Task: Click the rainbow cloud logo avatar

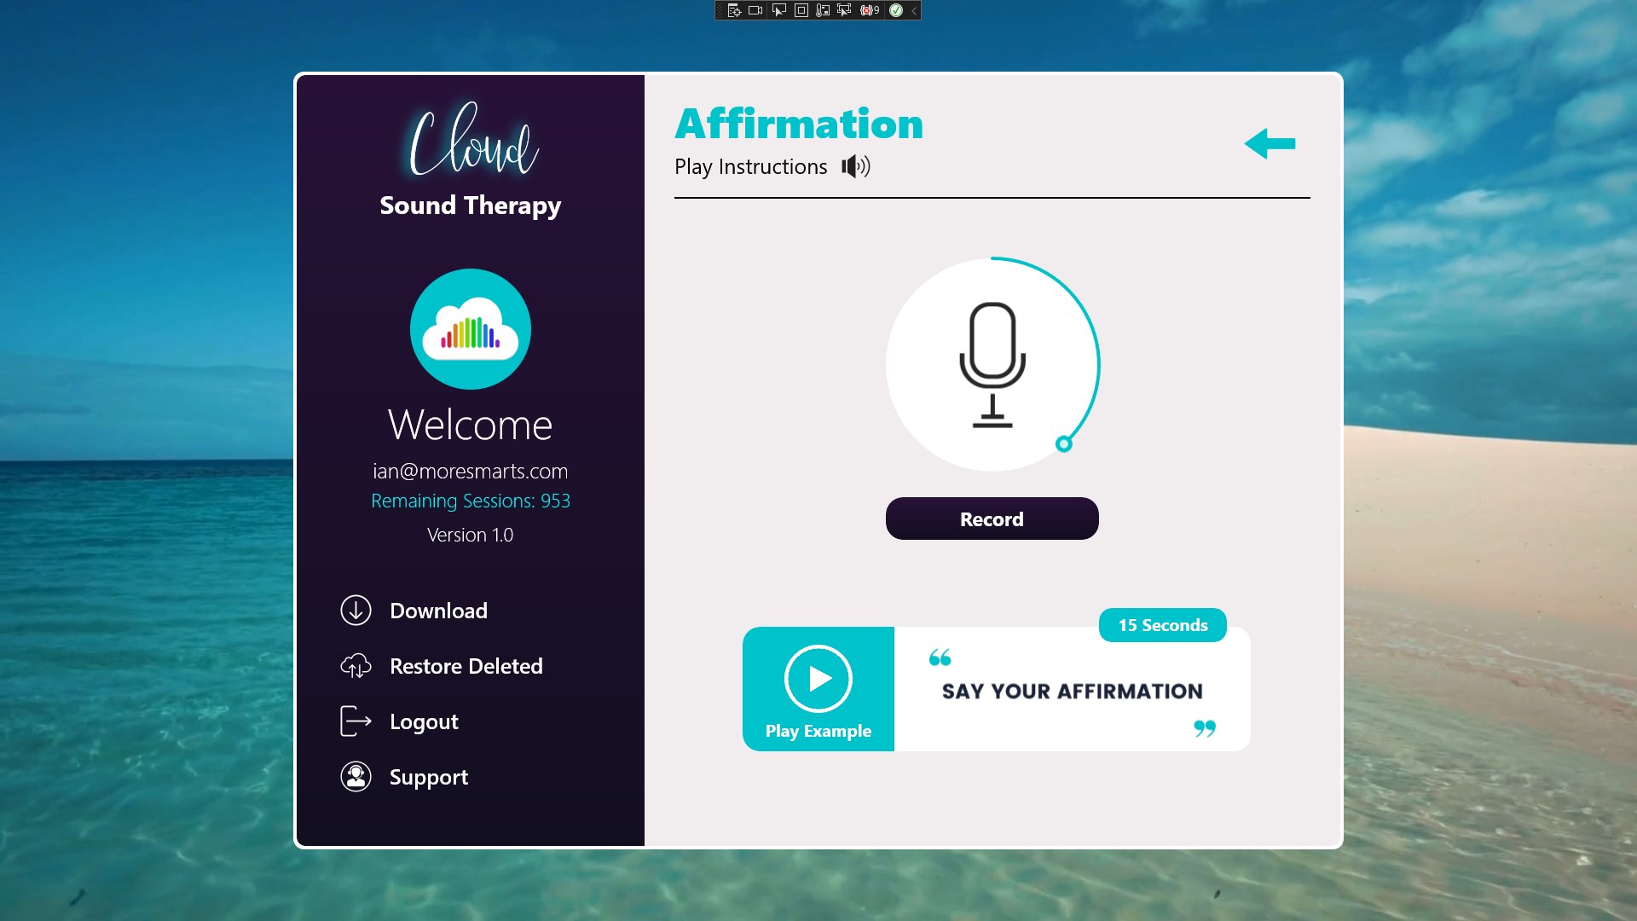Action: pos(471,329)
